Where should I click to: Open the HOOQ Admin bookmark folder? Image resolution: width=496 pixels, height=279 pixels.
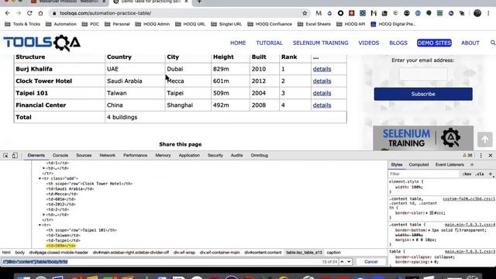153,24
